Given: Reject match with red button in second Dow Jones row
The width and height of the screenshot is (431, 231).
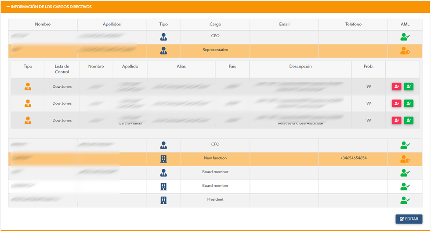Looking at the screenshot, I should (x=396, y=103).
